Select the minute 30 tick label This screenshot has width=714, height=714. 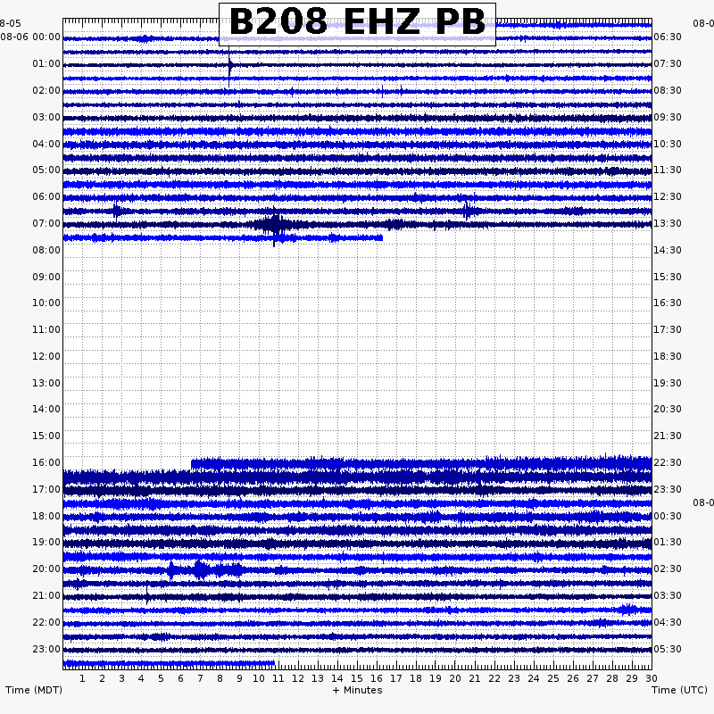(652, 678)
